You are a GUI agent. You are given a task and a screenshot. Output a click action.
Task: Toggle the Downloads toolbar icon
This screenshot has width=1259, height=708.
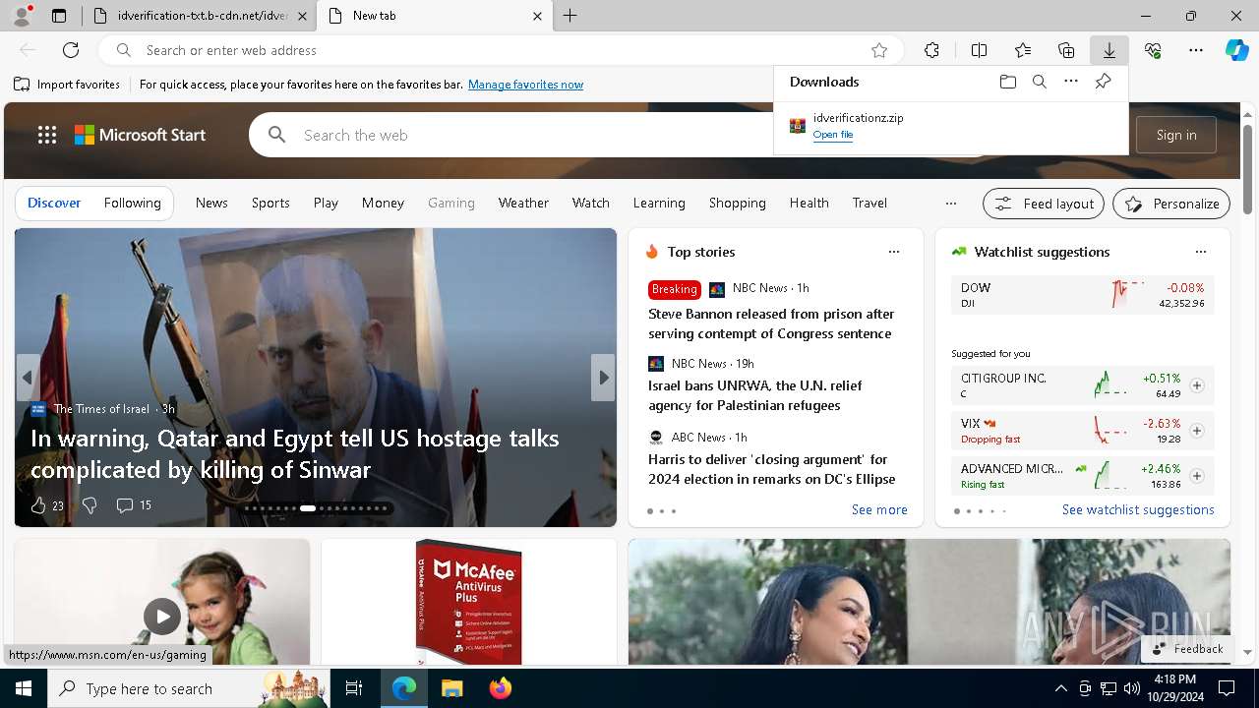pos(1109,50)
